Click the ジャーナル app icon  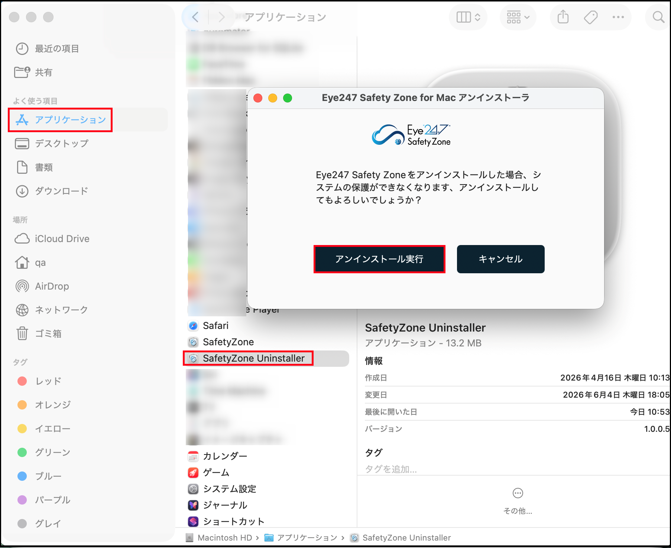point(193,505)
